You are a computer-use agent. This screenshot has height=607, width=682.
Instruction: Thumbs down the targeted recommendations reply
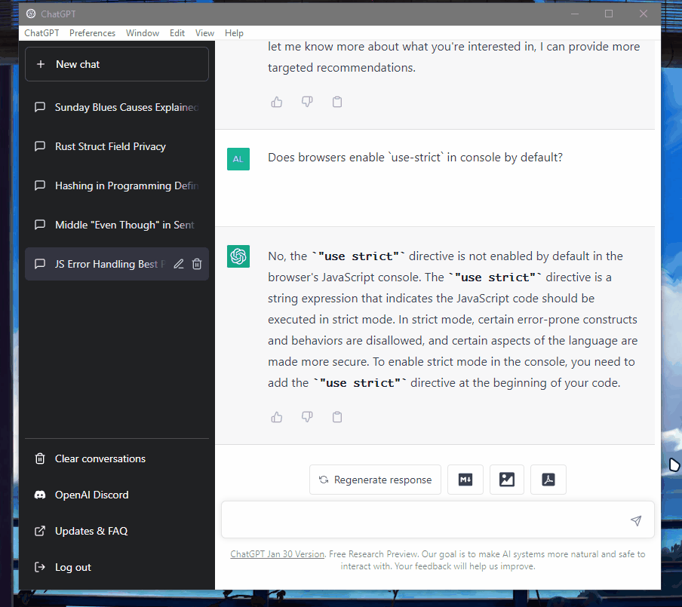(x=307, y=102)
